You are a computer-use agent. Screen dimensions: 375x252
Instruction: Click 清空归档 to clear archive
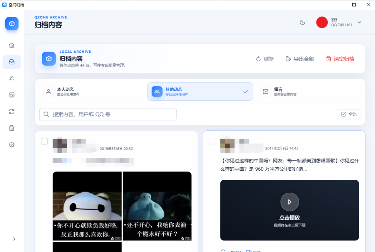340,59
